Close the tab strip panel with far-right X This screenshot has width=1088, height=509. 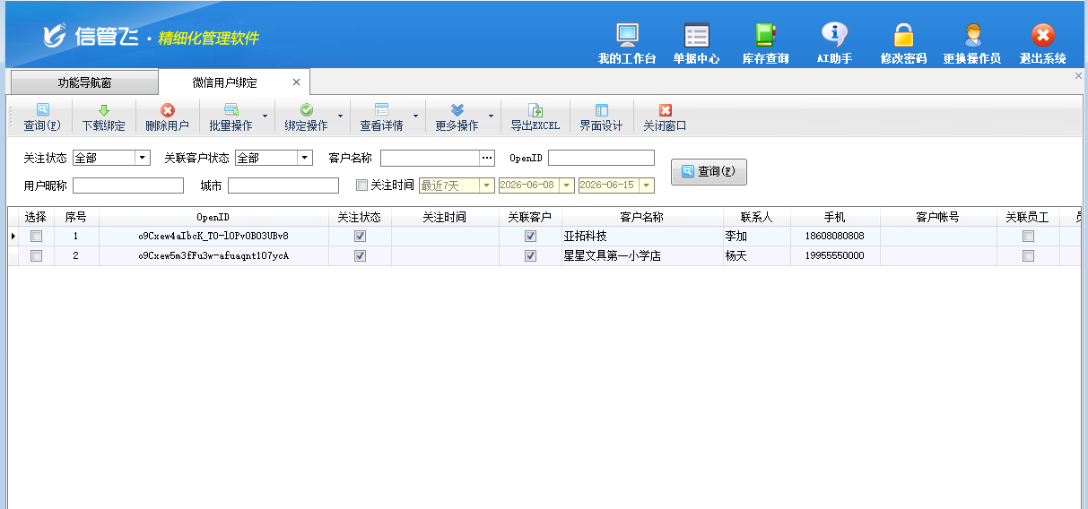[1078, 76]
